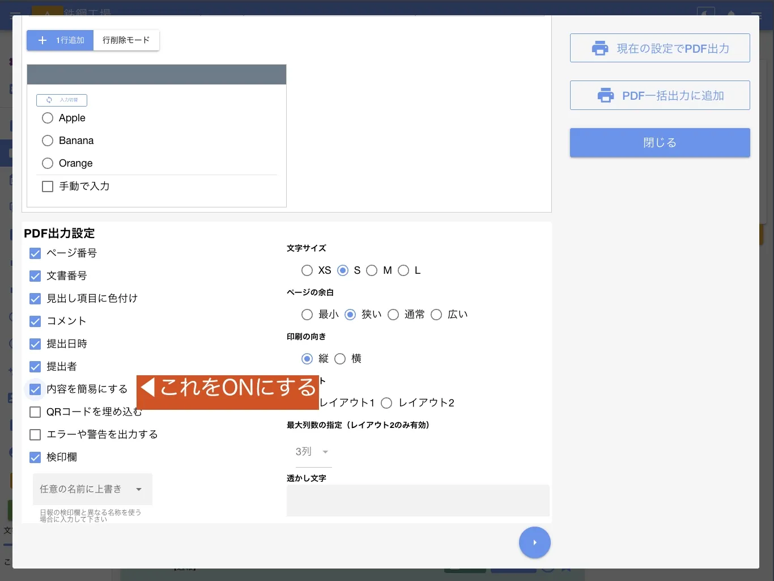Select the Orange radio option
Screen dimensions: 774x581
[x=48, y=163]
